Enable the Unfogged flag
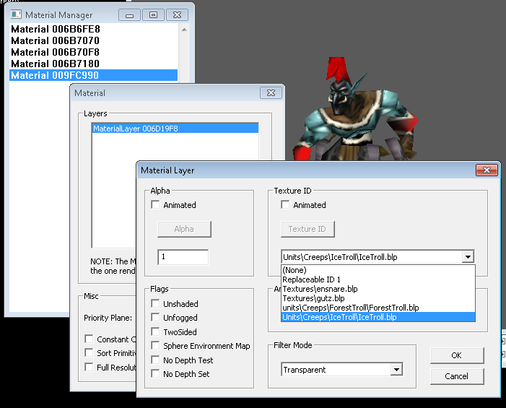506x408 pixels. tap(155, 317)
